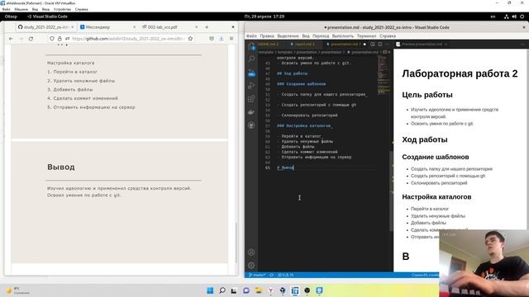Click the network icon in GNOME top bar
The width and height of the screenshot is (529, 297).
point(507,16)
